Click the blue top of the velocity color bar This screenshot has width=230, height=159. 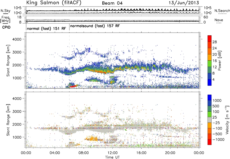[210, 98]
